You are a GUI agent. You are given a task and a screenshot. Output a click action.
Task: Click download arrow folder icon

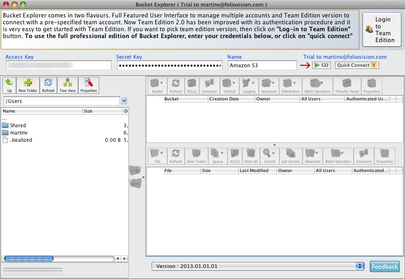135,183
